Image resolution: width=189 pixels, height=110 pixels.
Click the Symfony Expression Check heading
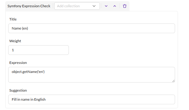(29, 6)
